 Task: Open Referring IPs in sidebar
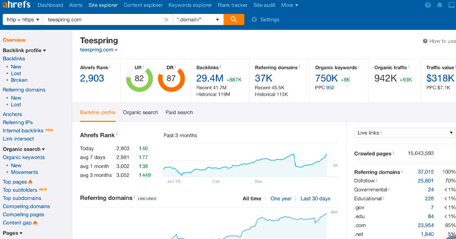coord(17,122)
